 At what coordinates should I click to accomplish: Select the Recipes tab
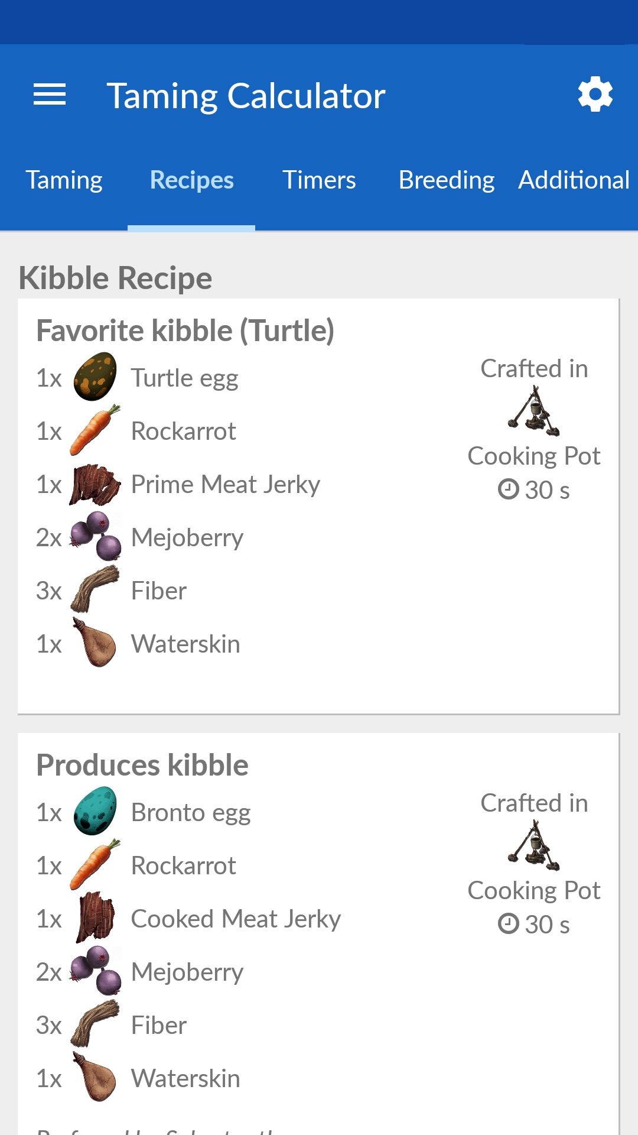tap(191, 180)
